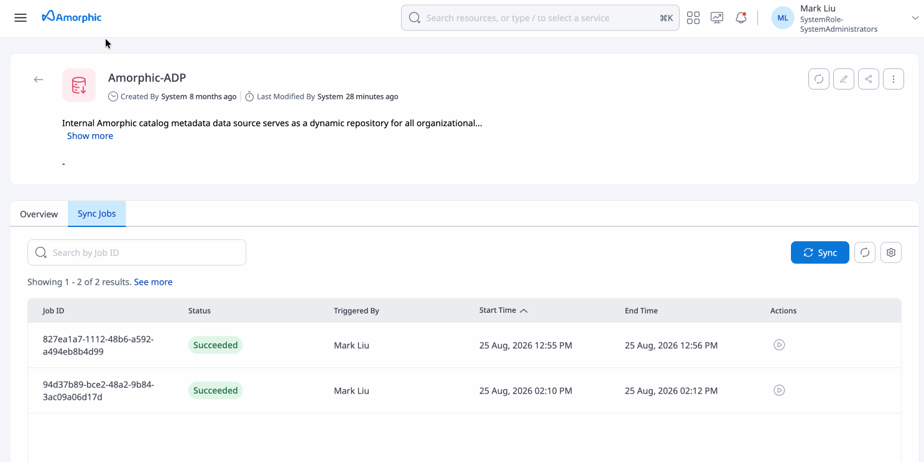Click Mark Liu in job 94d37b89 row
Viewport: 924px width, 462px height.
[351, 391]
